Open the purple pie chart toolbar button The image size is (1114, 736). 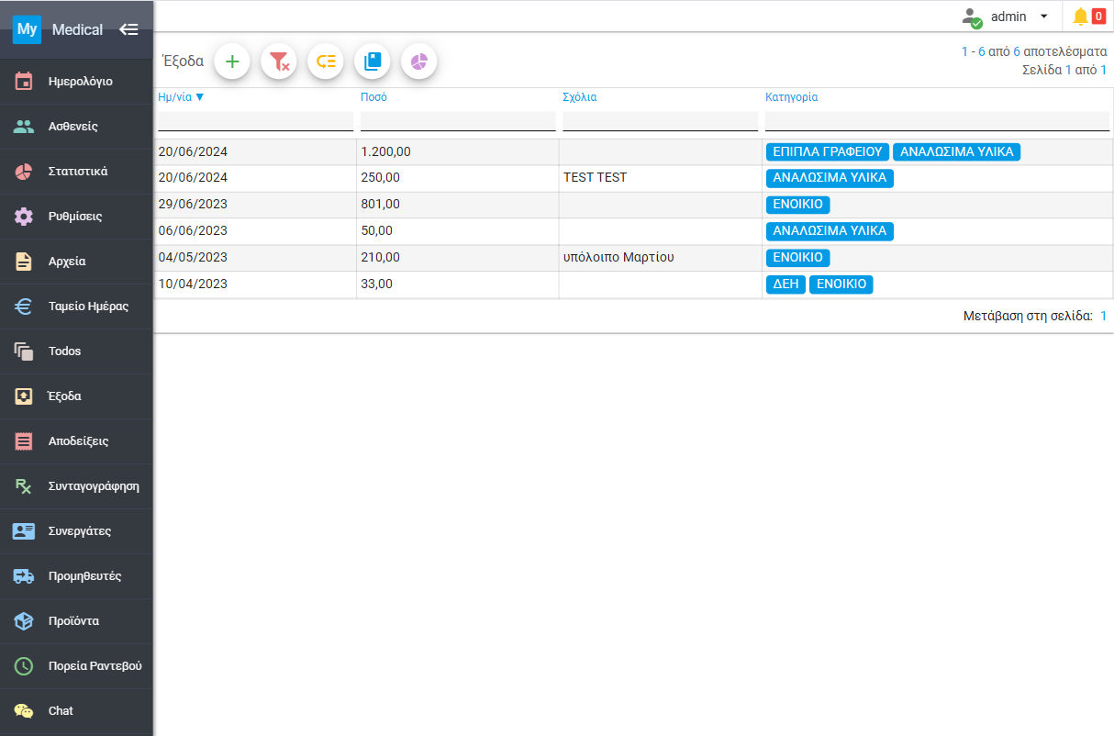point(419,61)
